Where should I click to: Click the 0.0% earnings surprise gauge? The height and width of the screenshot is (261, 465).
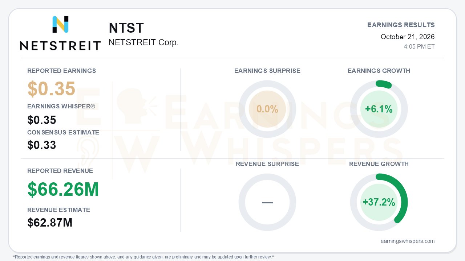267,109
